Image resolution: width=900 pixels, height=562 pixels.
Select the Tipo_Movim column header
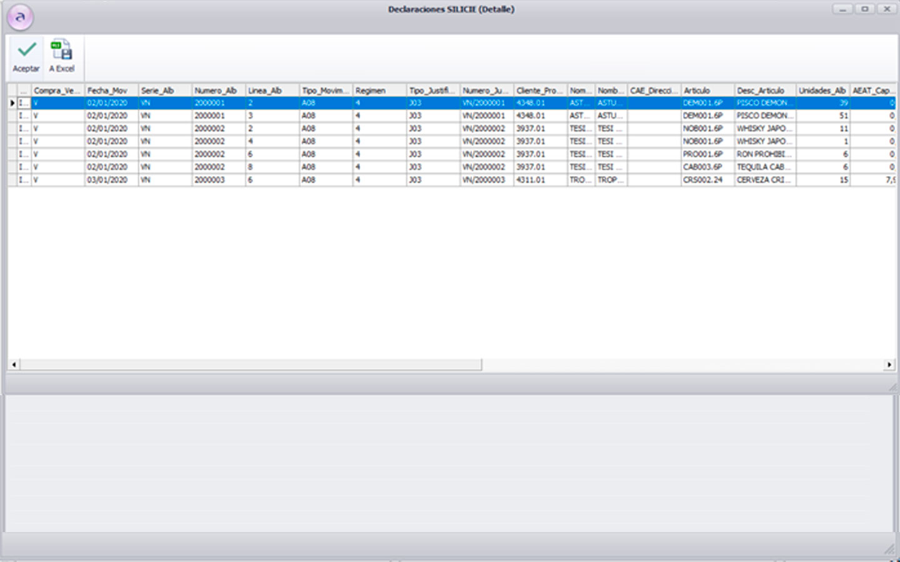(326, 91)
